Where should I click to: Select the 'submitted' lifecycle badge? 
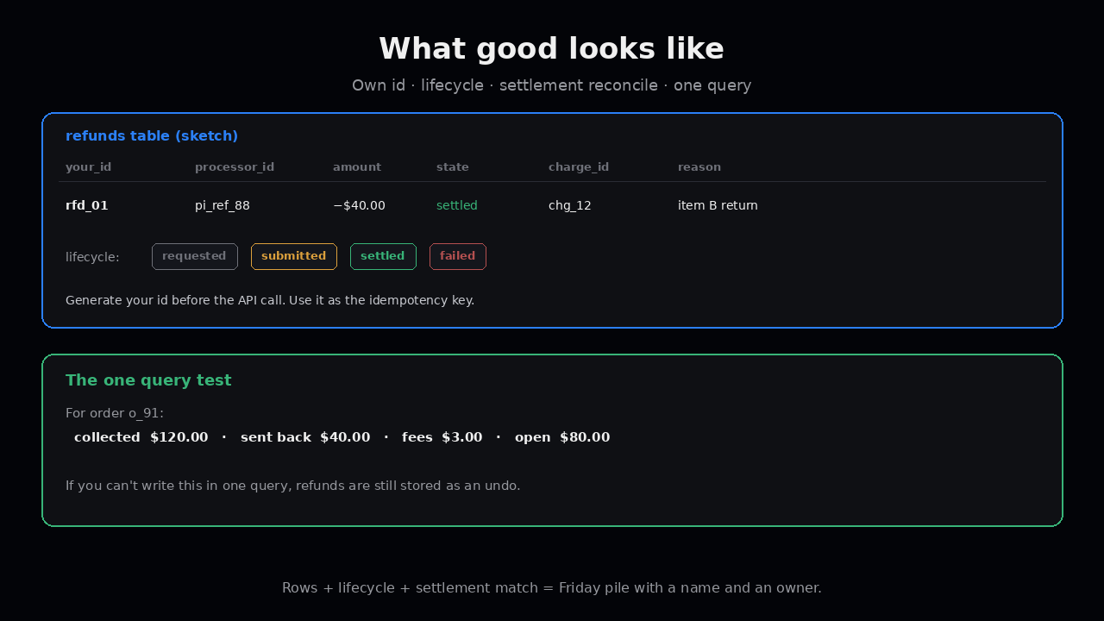tap(294, 256)
